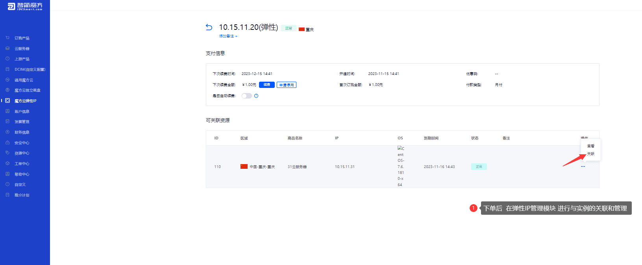Go to 工单中心 in the sidebar
This screenshot has height=265, width=642.
pyautogui.click(x=22, y=164)
